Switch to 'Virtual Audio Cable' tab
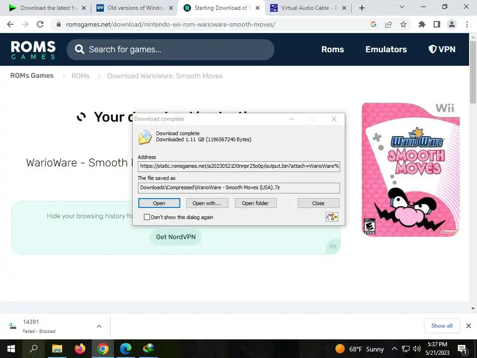477x358 pixels. point(308,8)
